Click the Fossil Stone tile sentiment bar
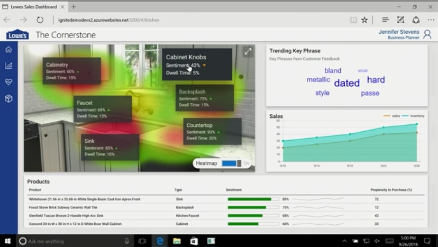This screenshot has width=438, height=247. pyautogui.click(x=253, y=207)
